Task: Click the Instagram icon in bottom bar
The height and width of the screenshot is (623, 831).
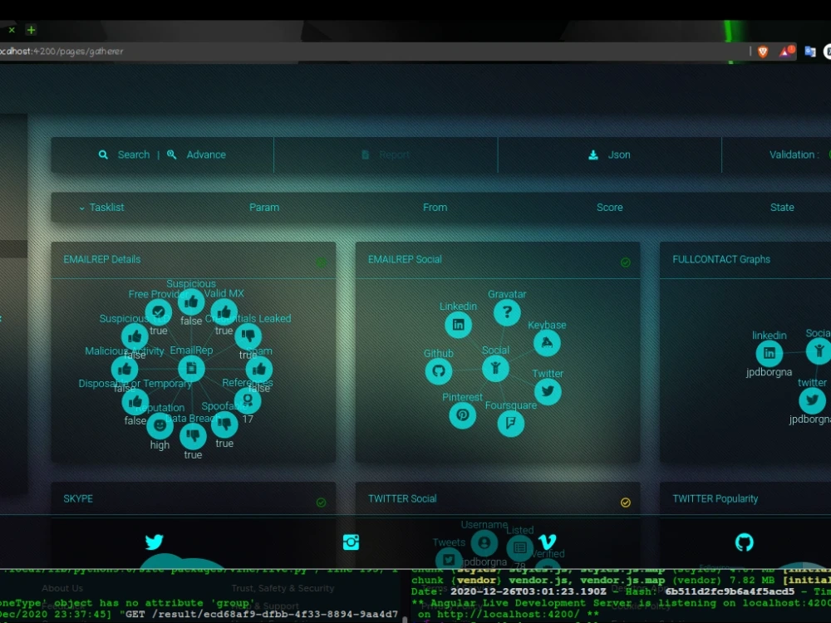Action: tap(351, 542)
